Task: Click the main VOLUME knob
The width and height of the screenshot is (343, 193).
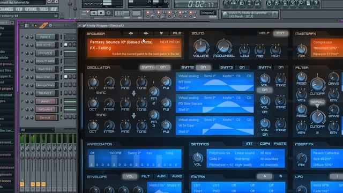Action: coord(201,47)
